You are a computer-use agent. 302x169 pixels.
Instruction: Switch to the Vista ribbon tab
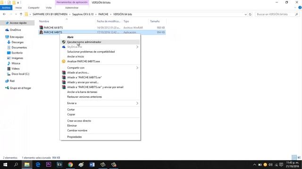point(49,8)
